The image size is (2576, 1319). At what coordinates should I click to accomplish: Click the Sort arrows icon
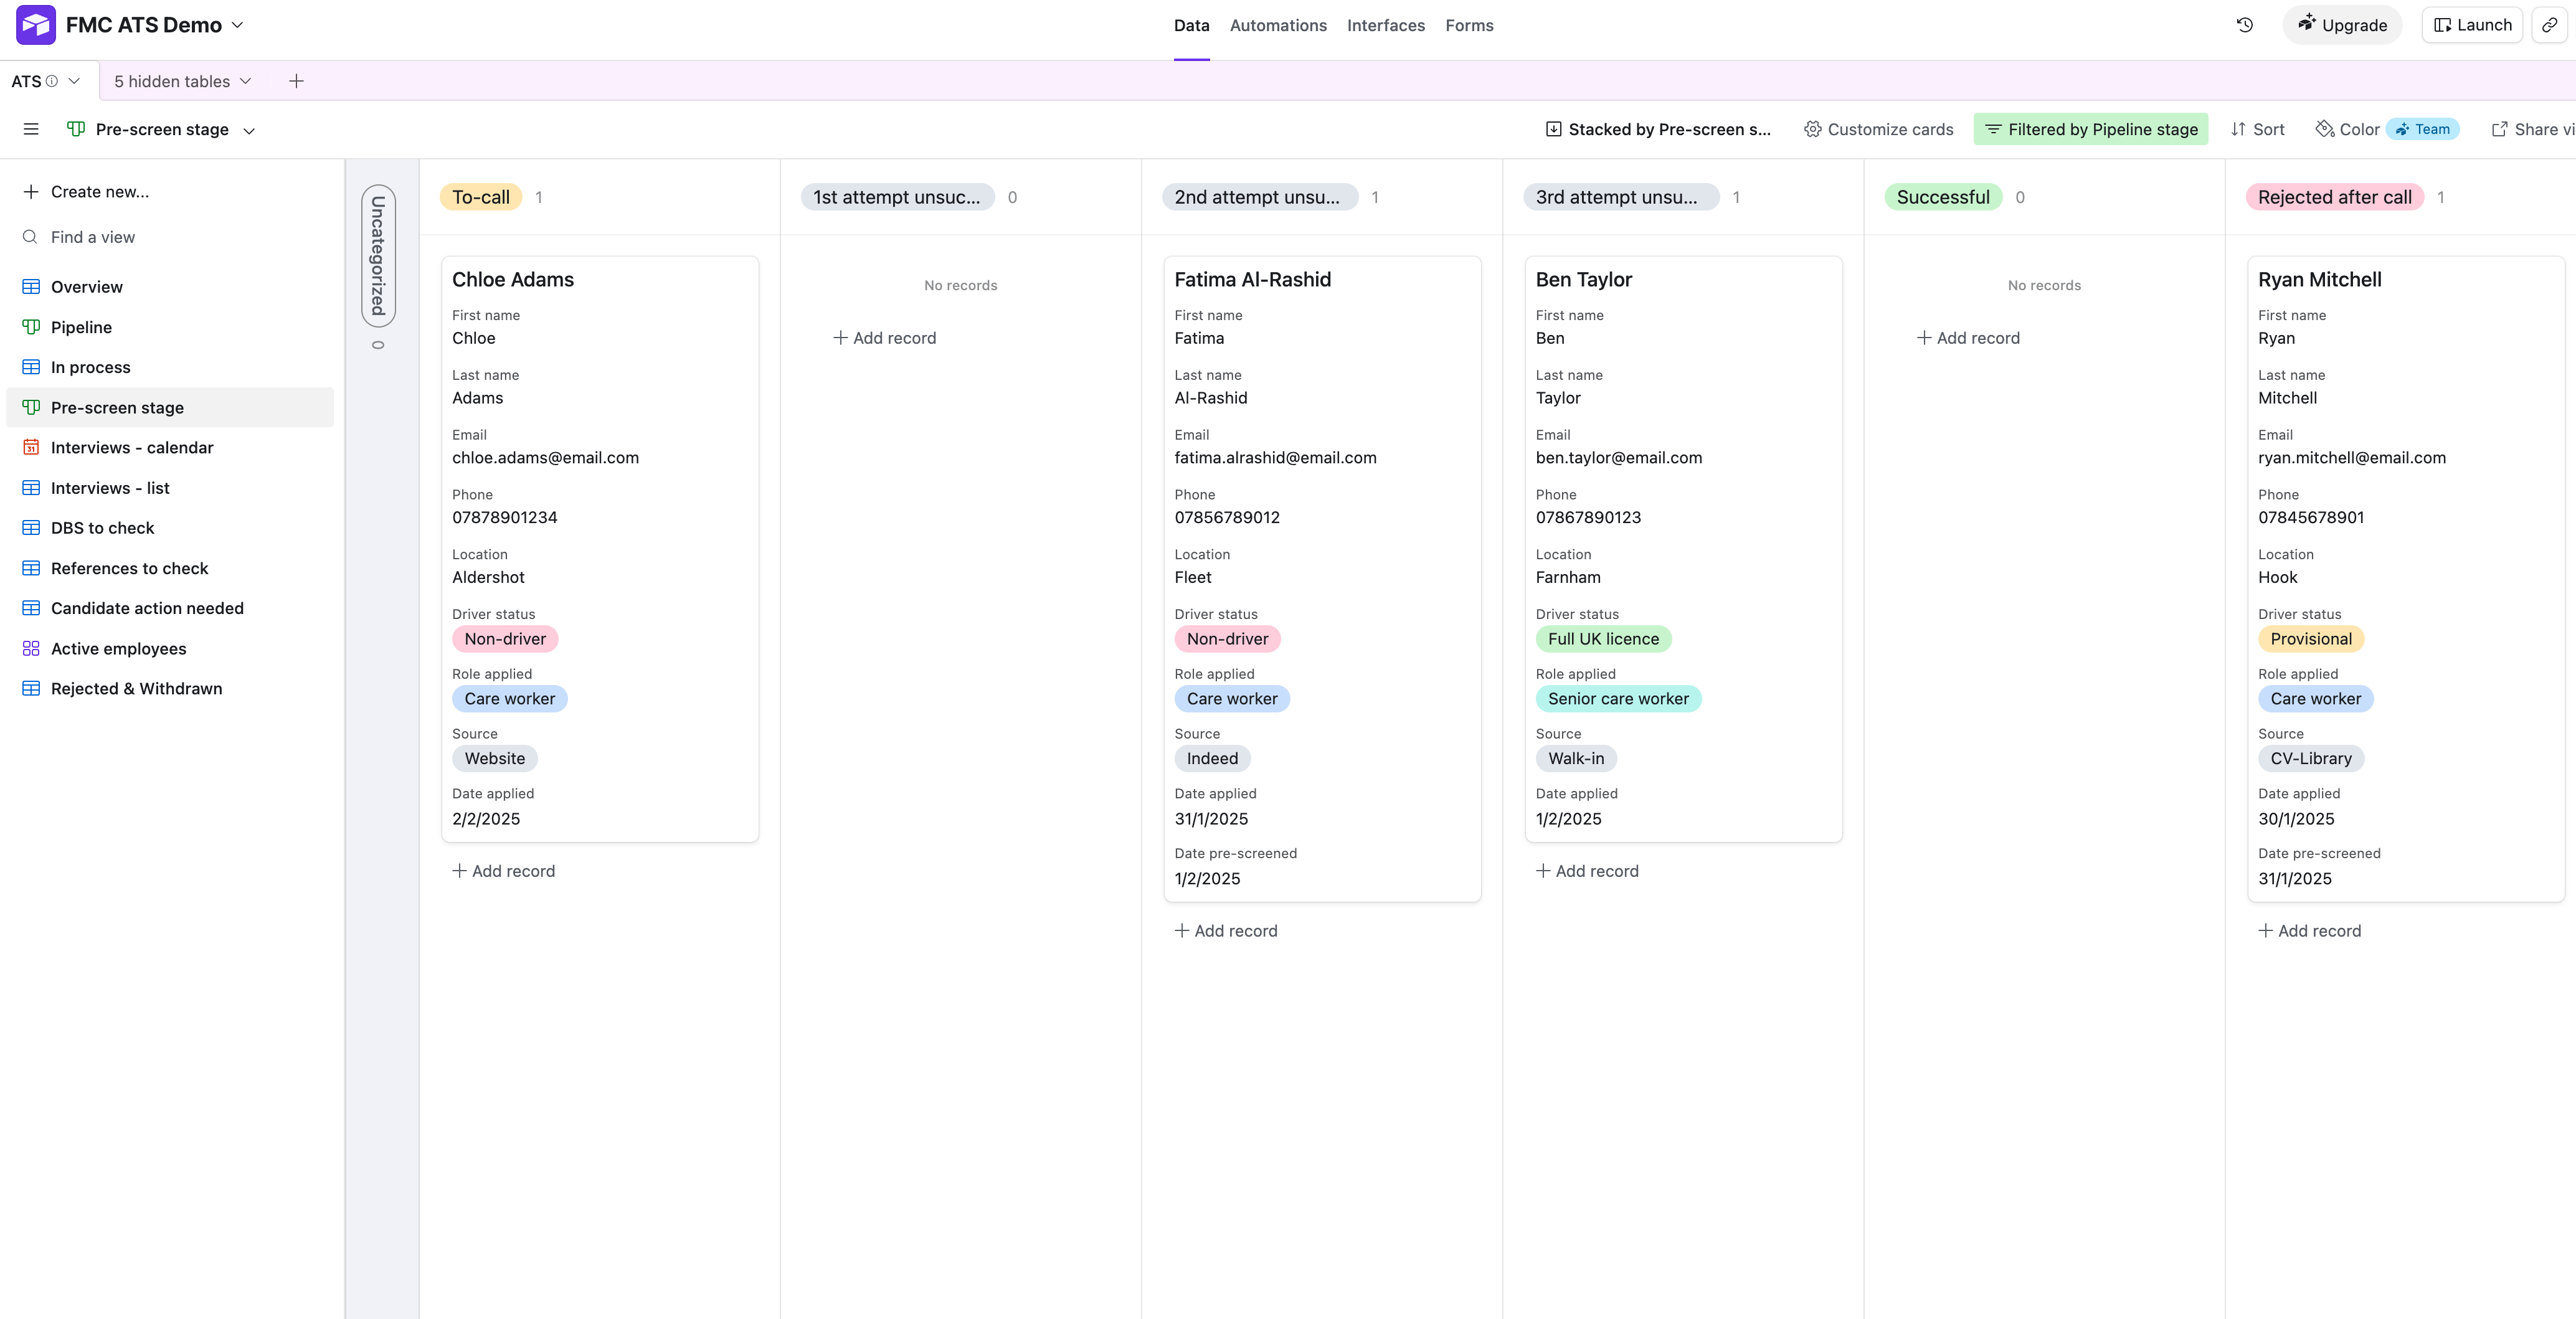(2238, 129)
